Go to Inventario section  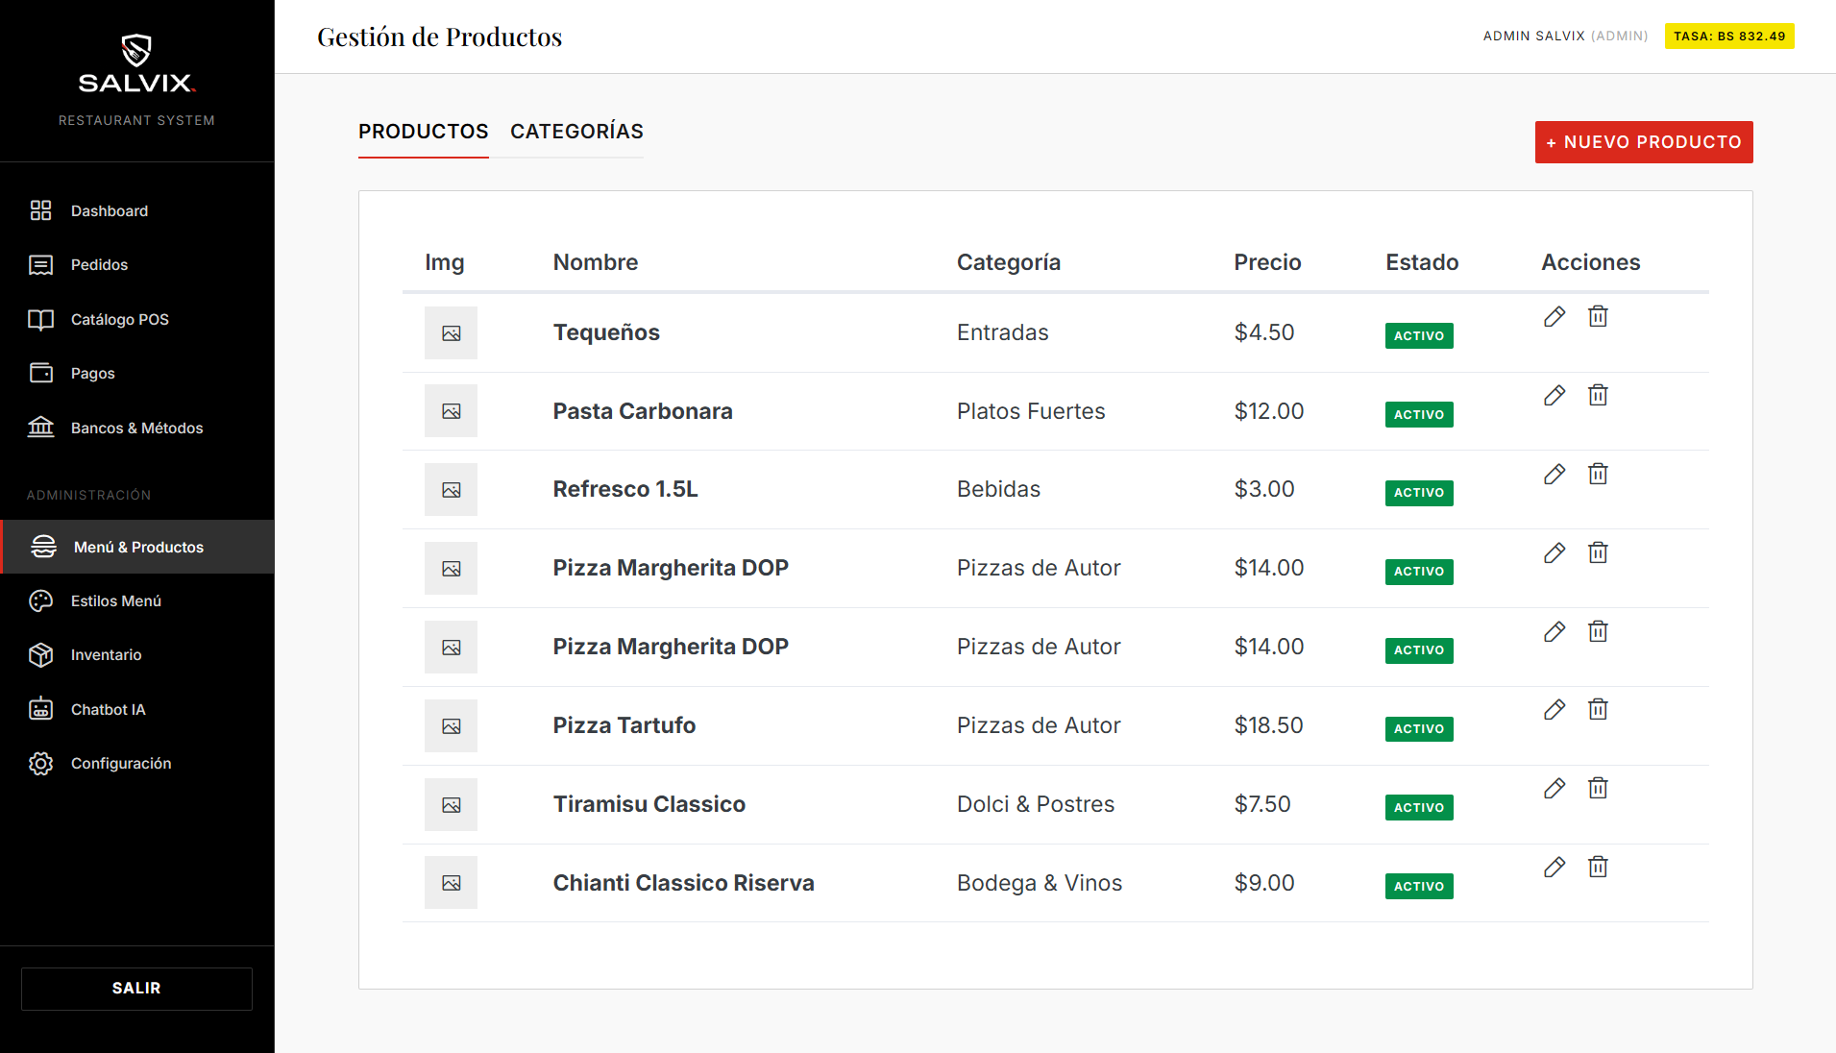click(x=136, y=654)
